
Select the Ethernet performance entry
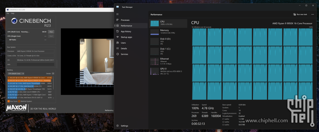168,61
